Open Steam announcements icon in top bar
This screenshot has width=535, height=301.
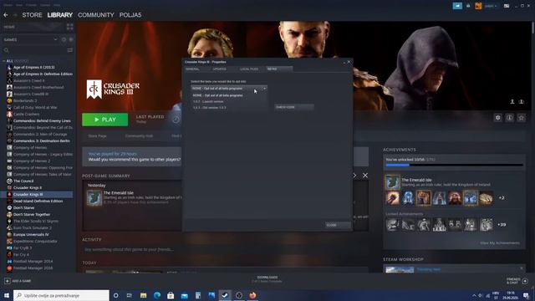pos(457,6)
